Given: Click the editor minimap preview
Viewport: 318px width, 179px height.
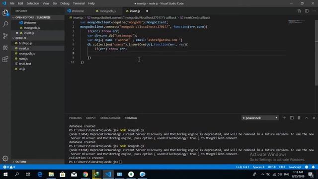Looking at the screenshot, I should pos(296,21).
